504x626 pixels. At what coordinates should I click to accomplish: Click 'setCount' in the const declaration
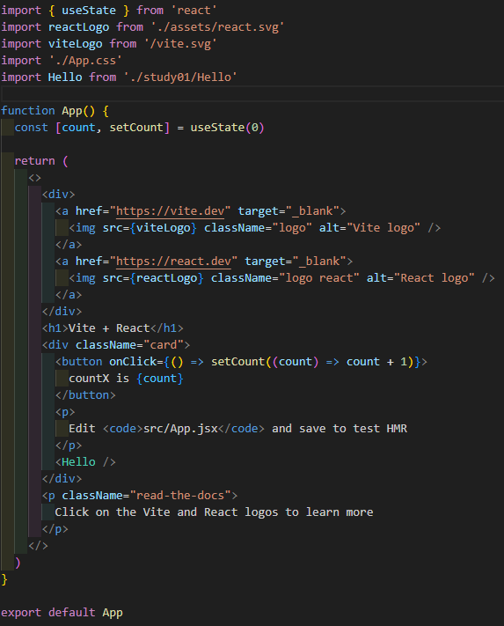136,128
